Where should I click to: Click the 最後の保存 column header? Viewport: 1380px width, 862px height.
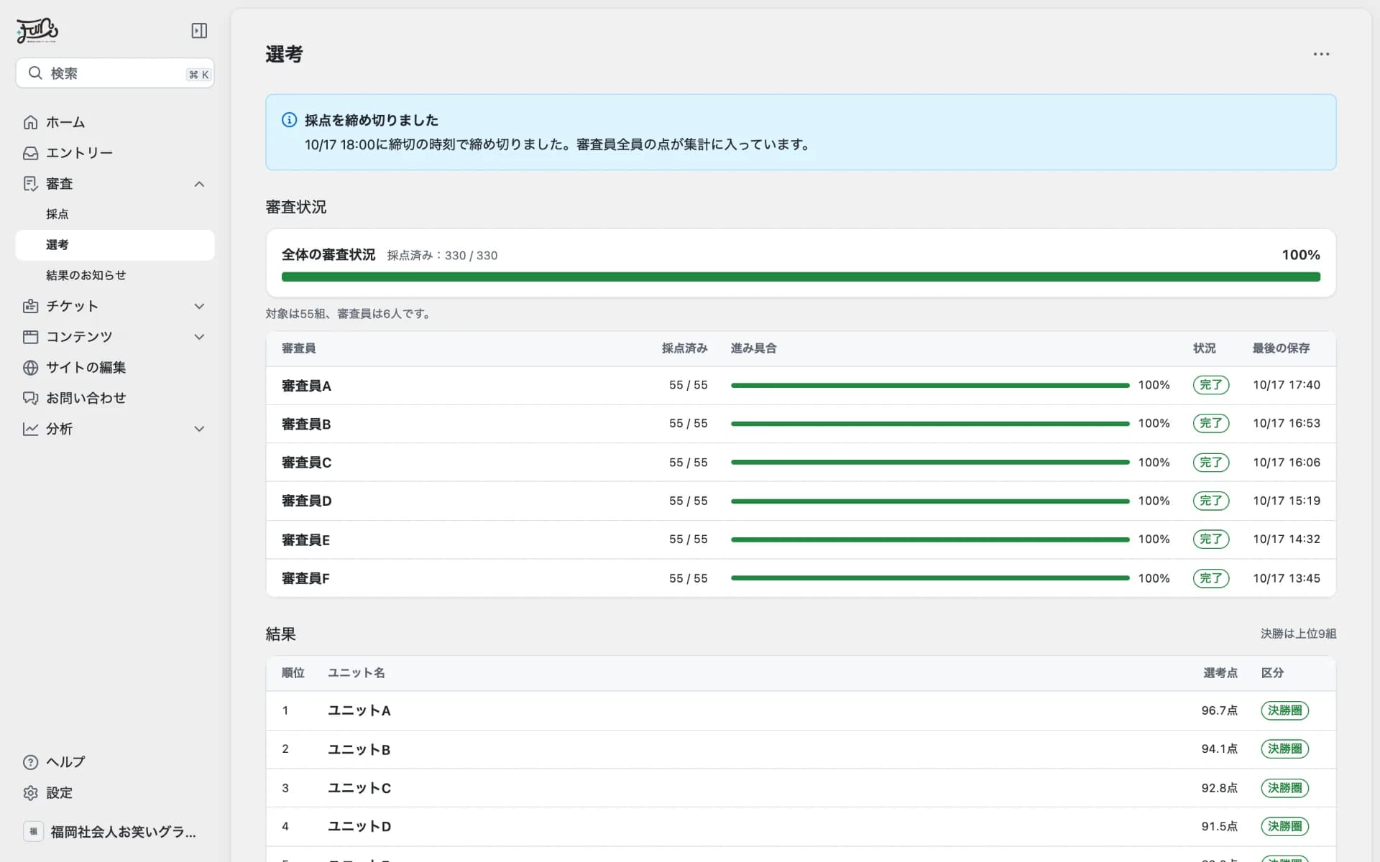pyautogui.click(x=1281, y=348)
